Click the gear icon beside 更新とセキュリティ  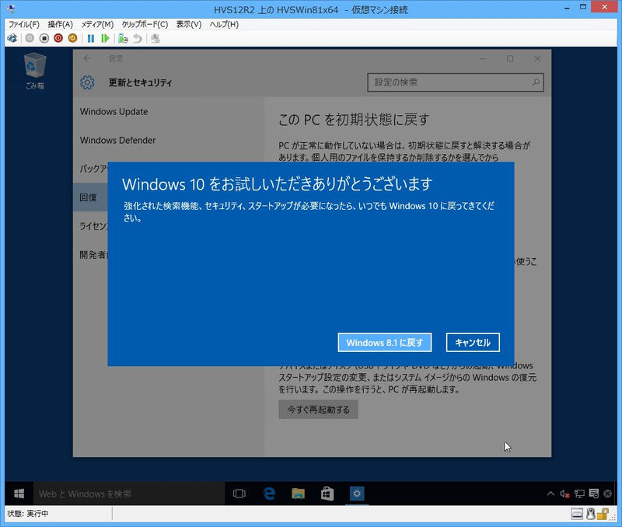87,82
